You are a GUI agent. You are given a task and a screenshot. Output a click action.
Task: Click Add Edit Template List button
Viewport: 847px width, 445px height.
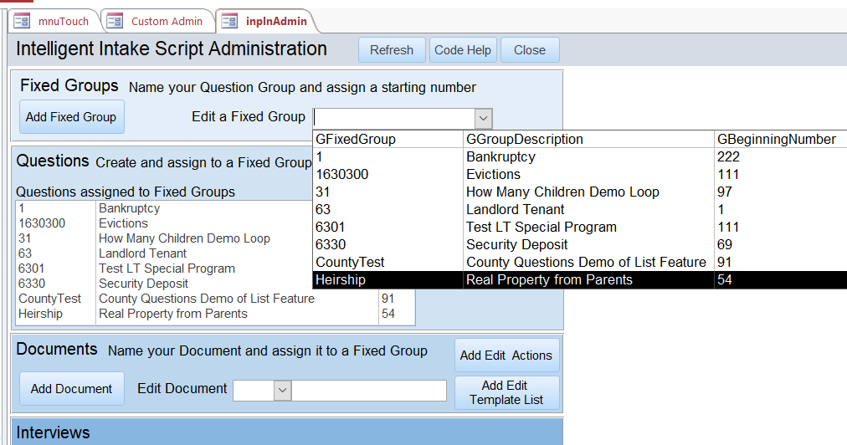[x=506, y=393]
